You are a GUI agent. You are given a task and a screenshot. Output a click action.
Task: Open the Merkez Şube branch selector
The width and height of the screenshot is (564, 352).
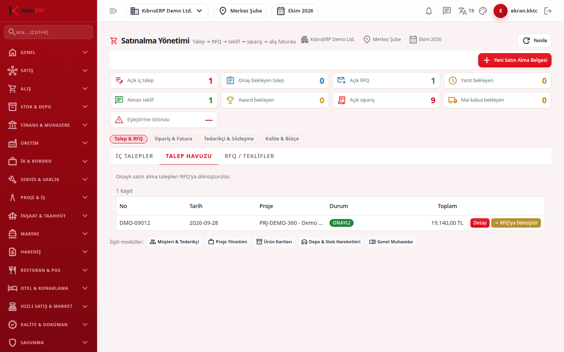(240, 11)
